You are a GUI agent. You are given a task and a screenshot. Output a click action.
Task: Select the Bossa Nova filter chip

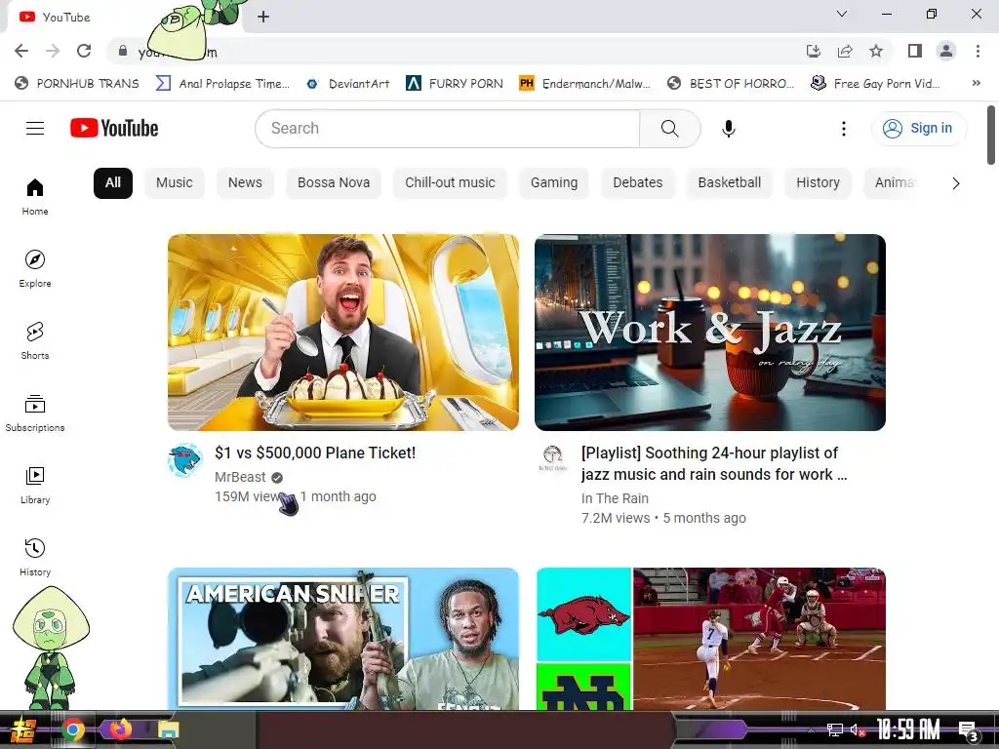pyautogui.click(x=334, y=182)
